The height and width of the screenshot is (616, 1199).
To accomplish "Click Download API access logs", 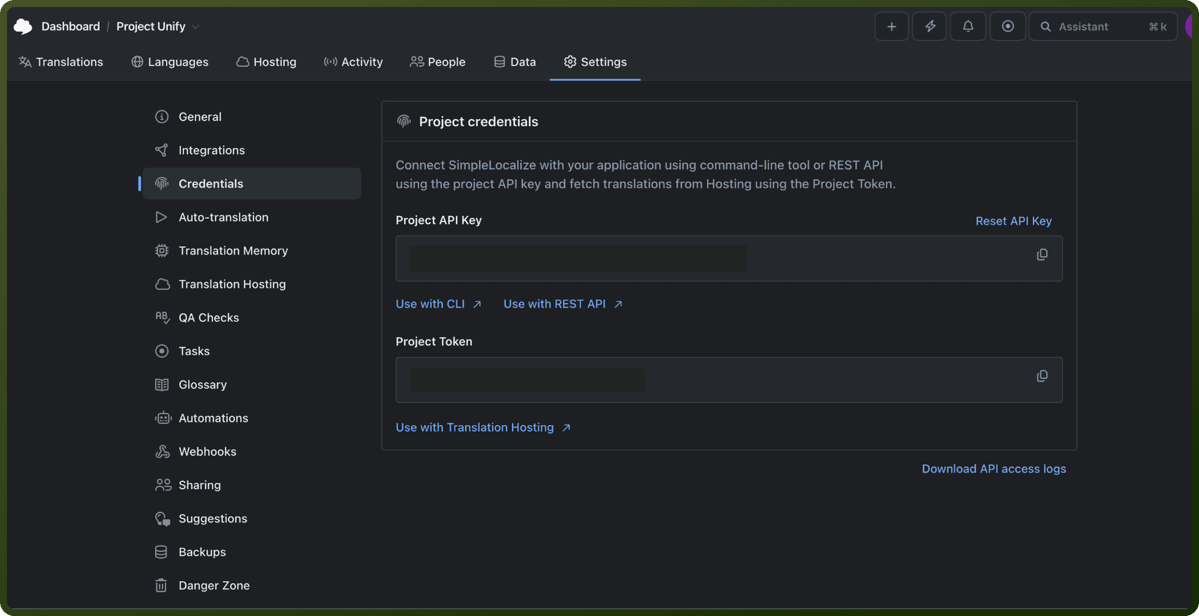I will tap(994, 469).
